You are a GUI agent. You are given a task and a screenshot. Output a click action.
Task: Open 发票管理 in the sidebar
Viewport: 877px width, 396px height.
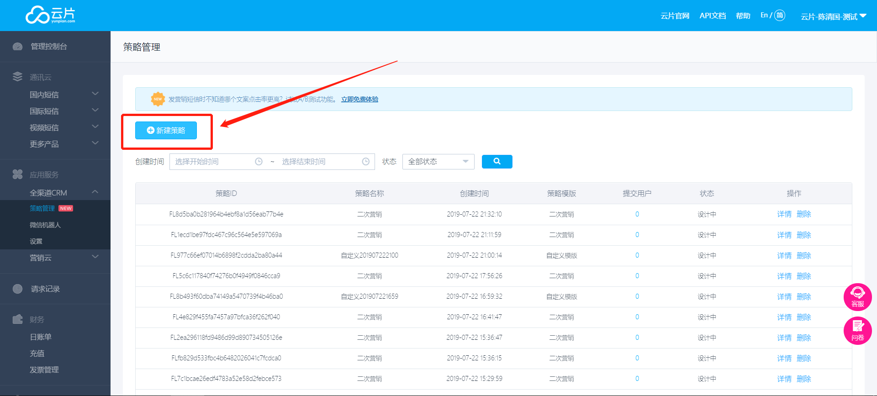pyautogui.click(x=44, y=370)
